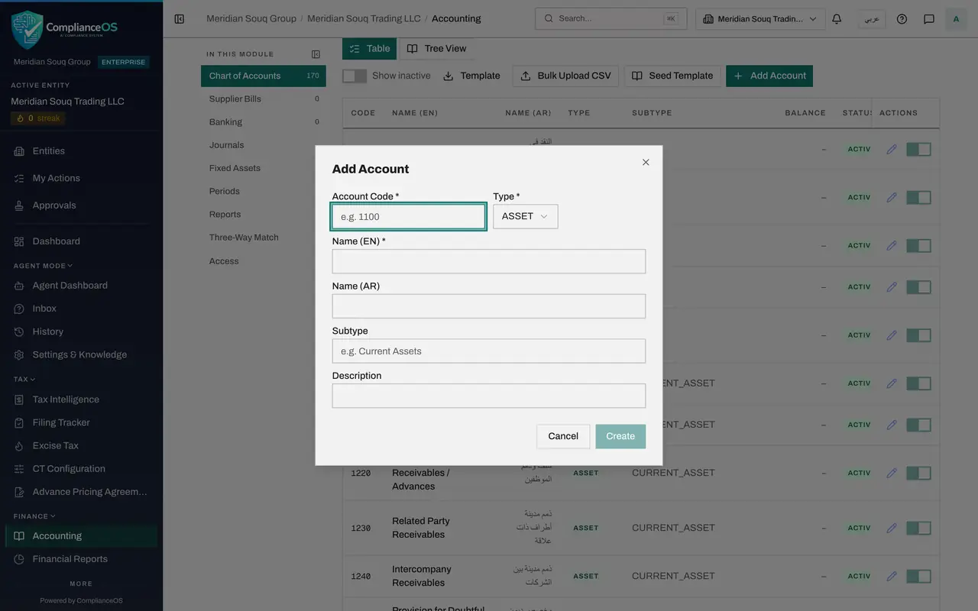The image size is (978, 611).
Task: Open the Meridian Souq Trading entity selector
Action: pos(760,19)
